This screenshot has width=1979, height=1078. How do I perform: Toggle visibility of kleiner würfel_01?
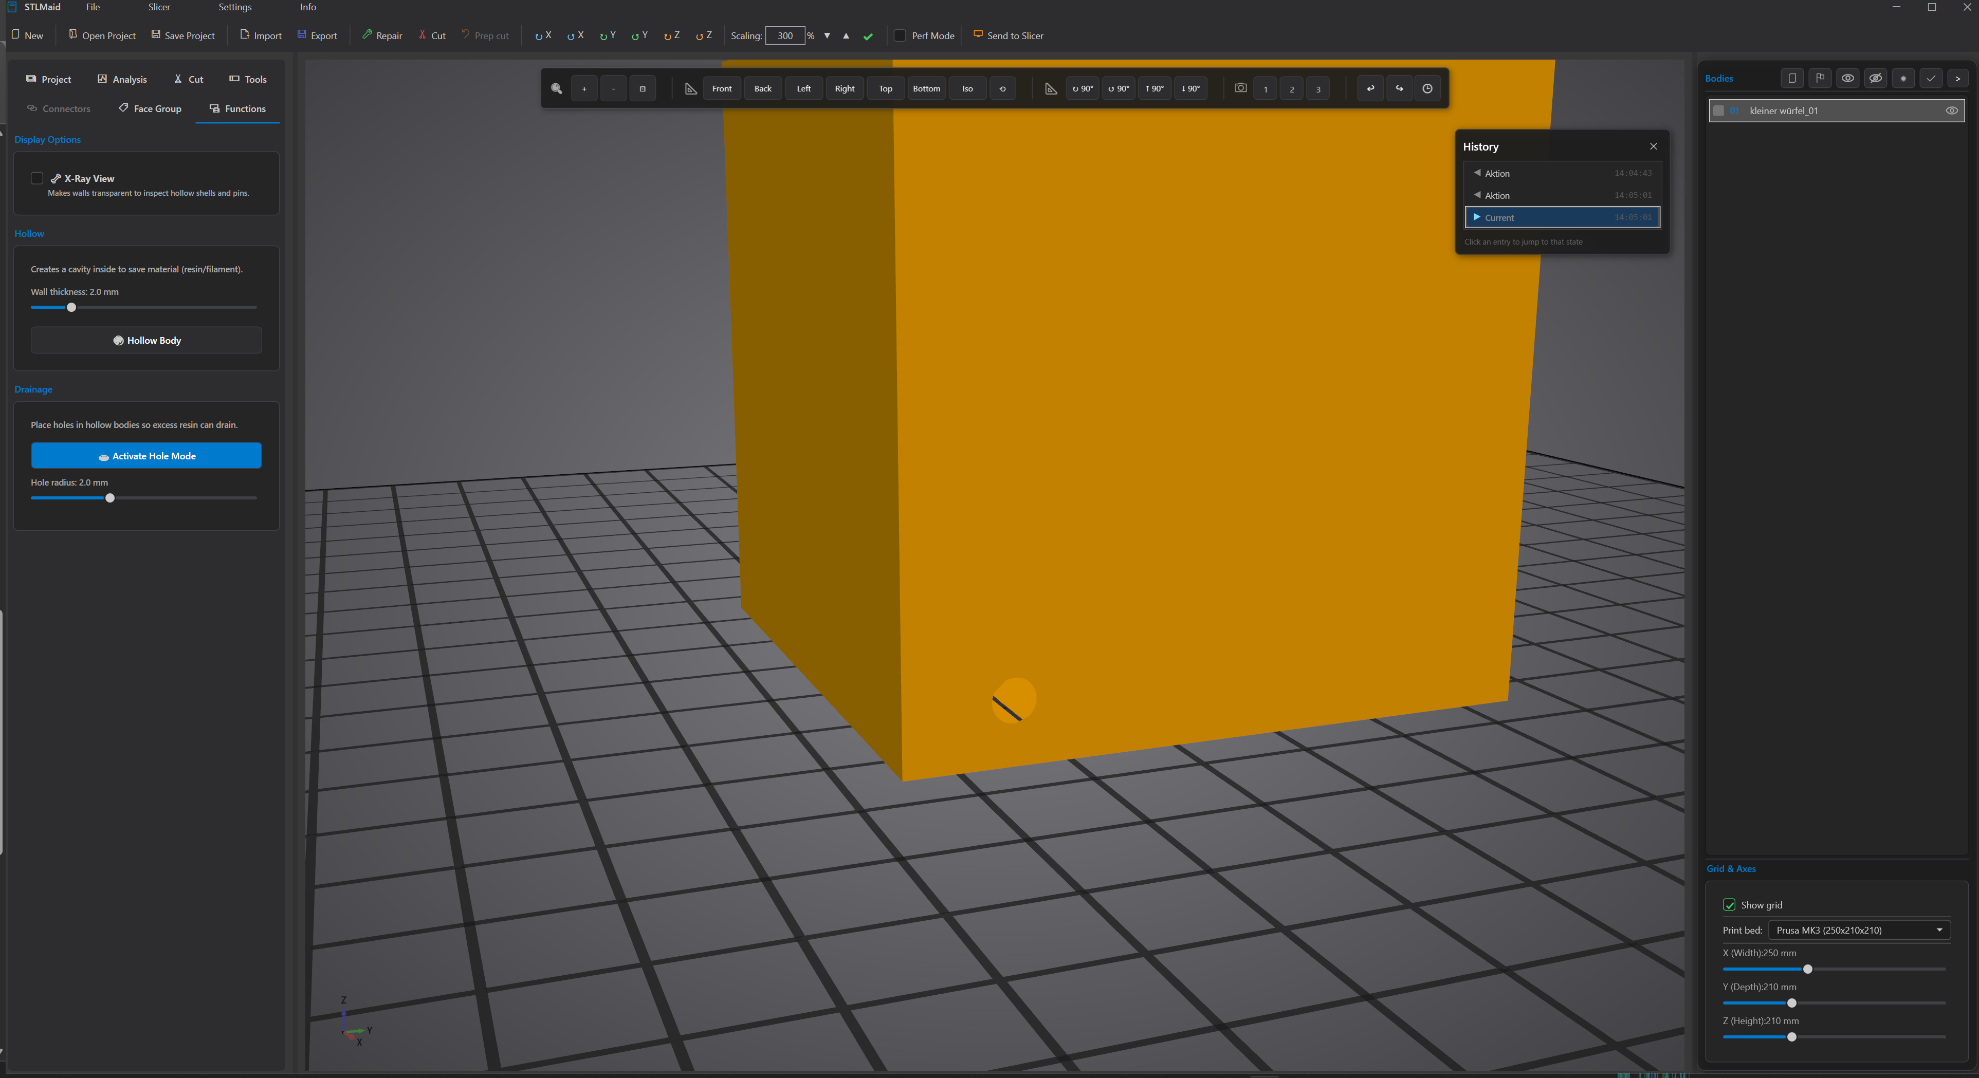[x=1951, y=110]
